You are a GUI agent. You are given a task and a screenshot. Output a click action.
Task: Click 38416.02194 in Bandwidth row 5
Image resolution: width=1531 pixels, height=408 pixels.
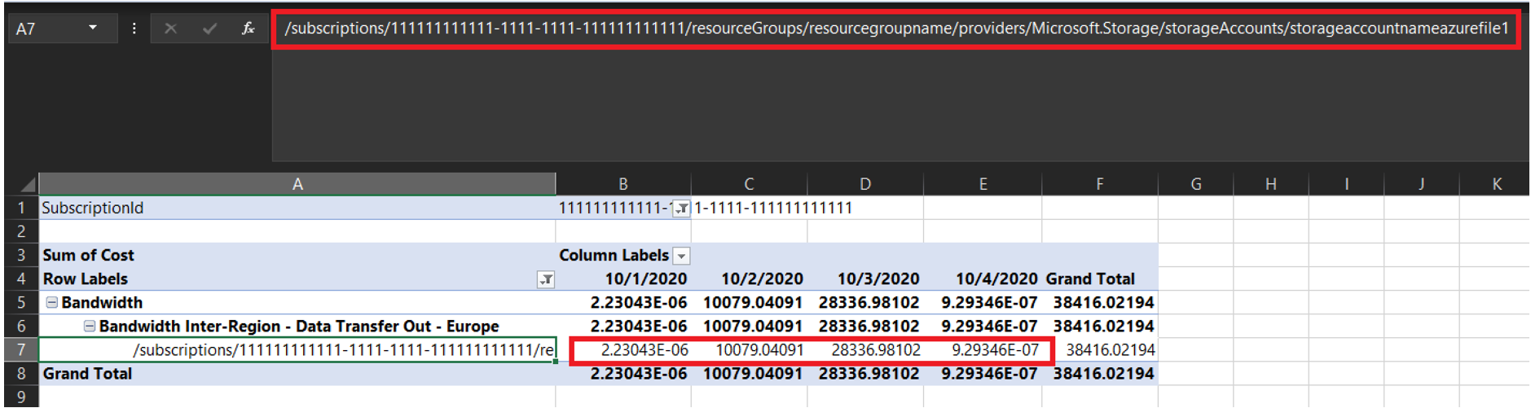(1103, 303)
